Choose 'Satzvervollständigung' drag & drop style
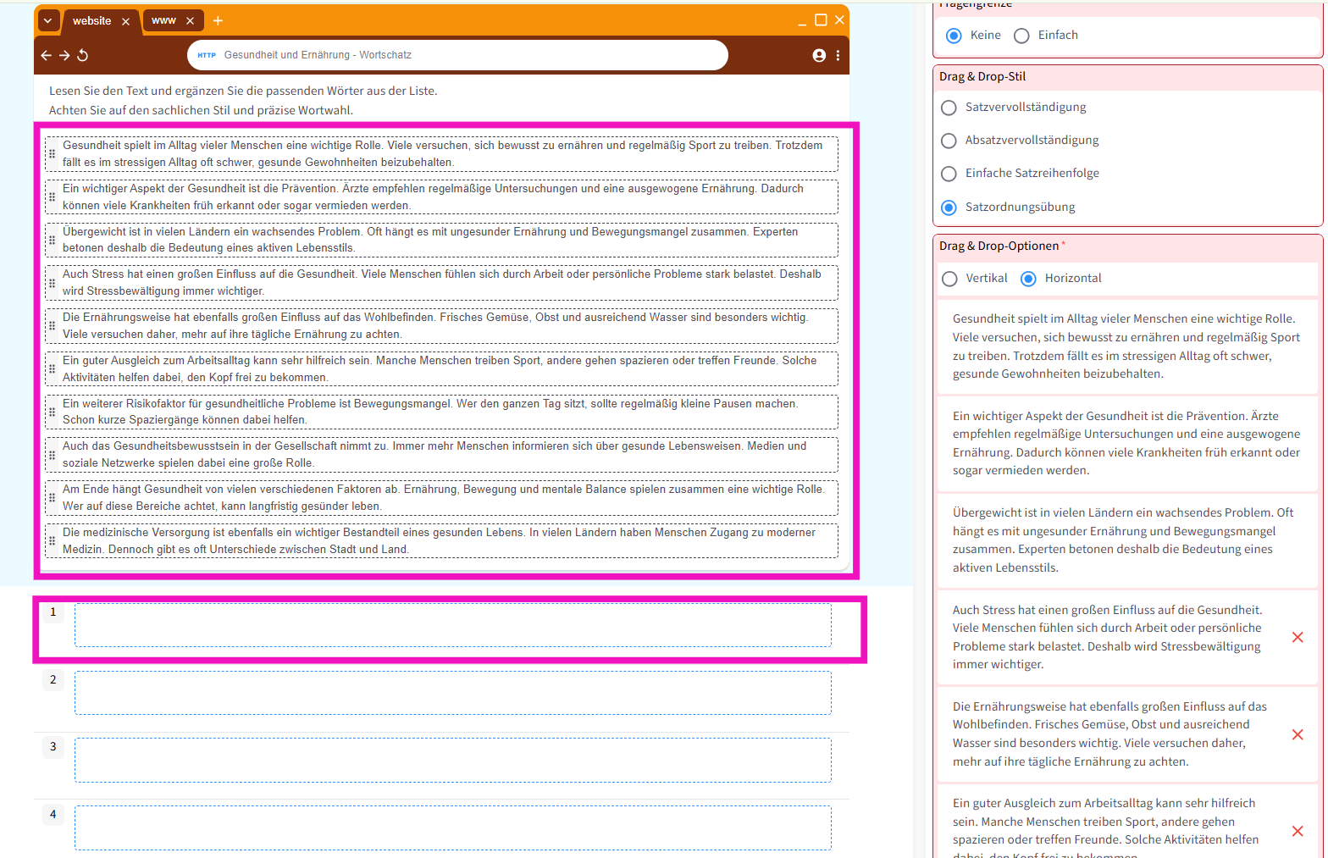1328x858 pixels. coord(949,108)
